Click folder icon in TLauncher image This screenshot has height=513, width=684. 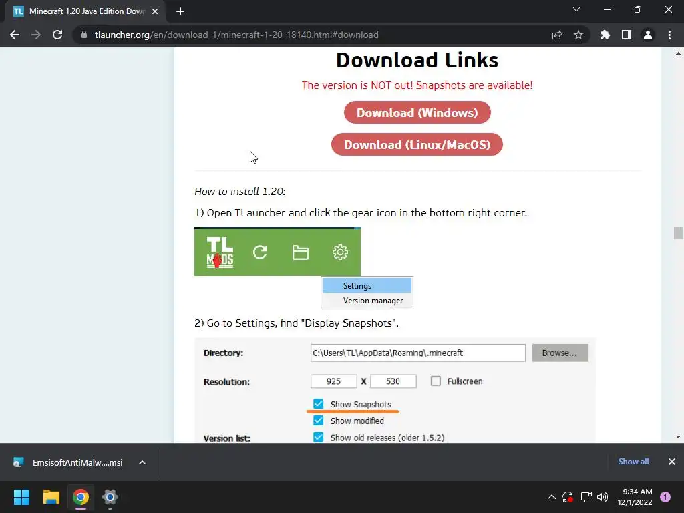(x=300, y=252)
